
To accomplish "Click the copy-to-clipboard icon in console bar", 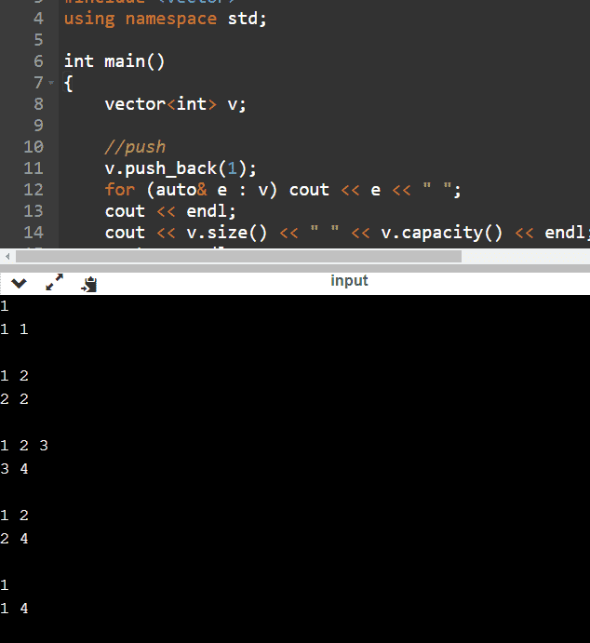I will (x=89, y=284).
